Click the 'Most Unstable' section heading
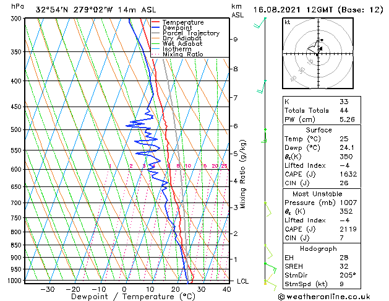389x301 pixels. (x=317, y=194)
